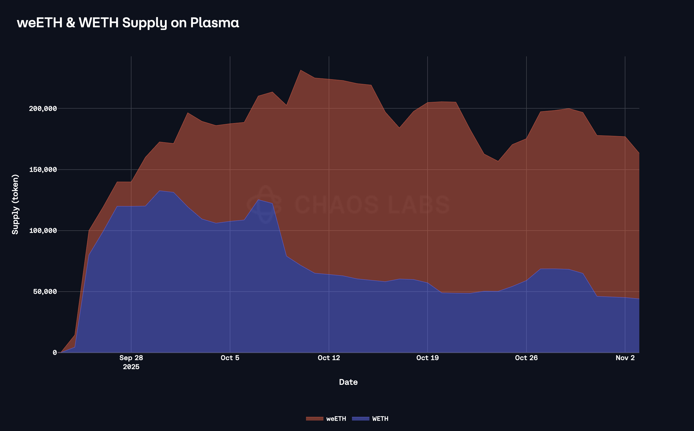Image resolution: width=694 pixels, height=431 pixels.
Task: Click the Date x-axis title
Action: (x=348, y=382)
